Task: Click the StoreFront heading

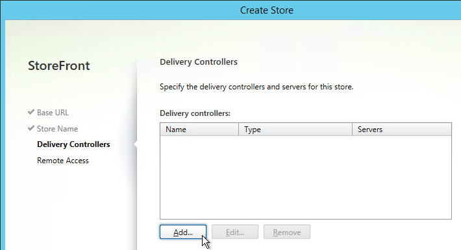Action: tap(59, 65)
